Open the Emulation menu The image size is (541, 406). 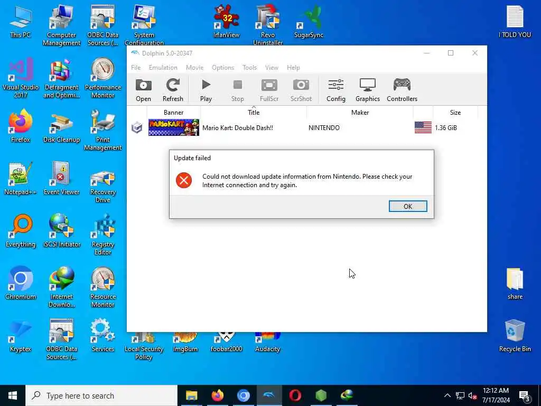(163, 67)
